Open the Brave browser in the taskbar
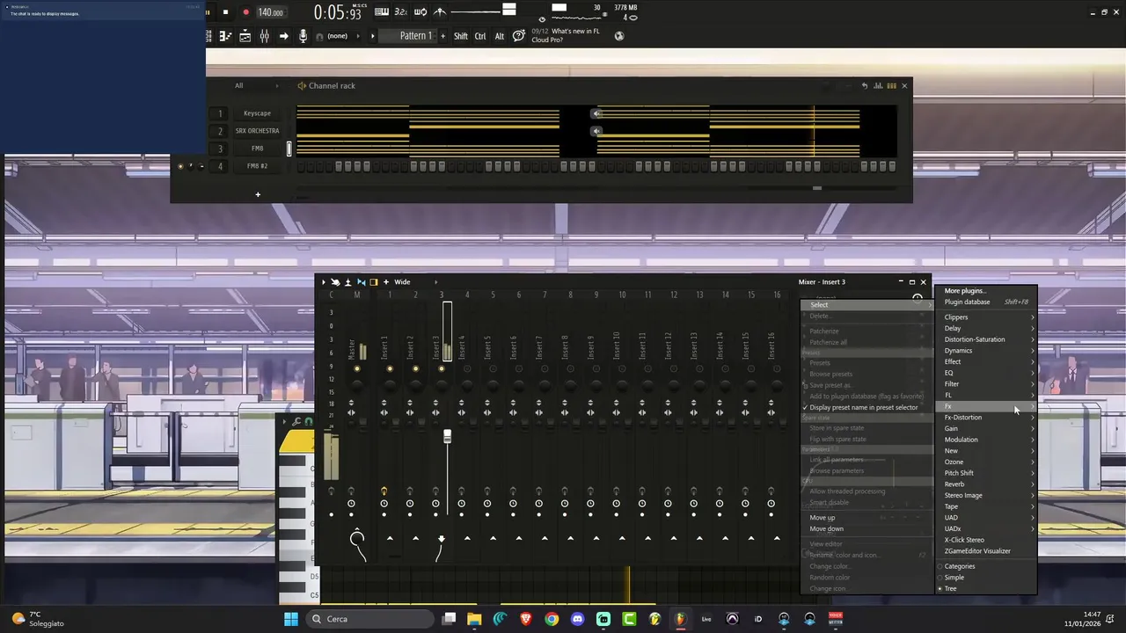Image resolution: width=1126 pixels, height=633 pixels. point(526,619)
